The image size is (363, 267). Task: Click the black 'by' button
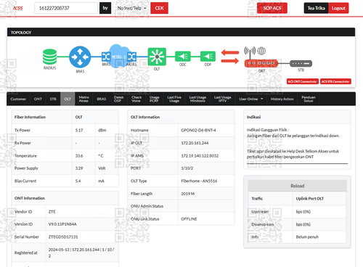[105, 8]
